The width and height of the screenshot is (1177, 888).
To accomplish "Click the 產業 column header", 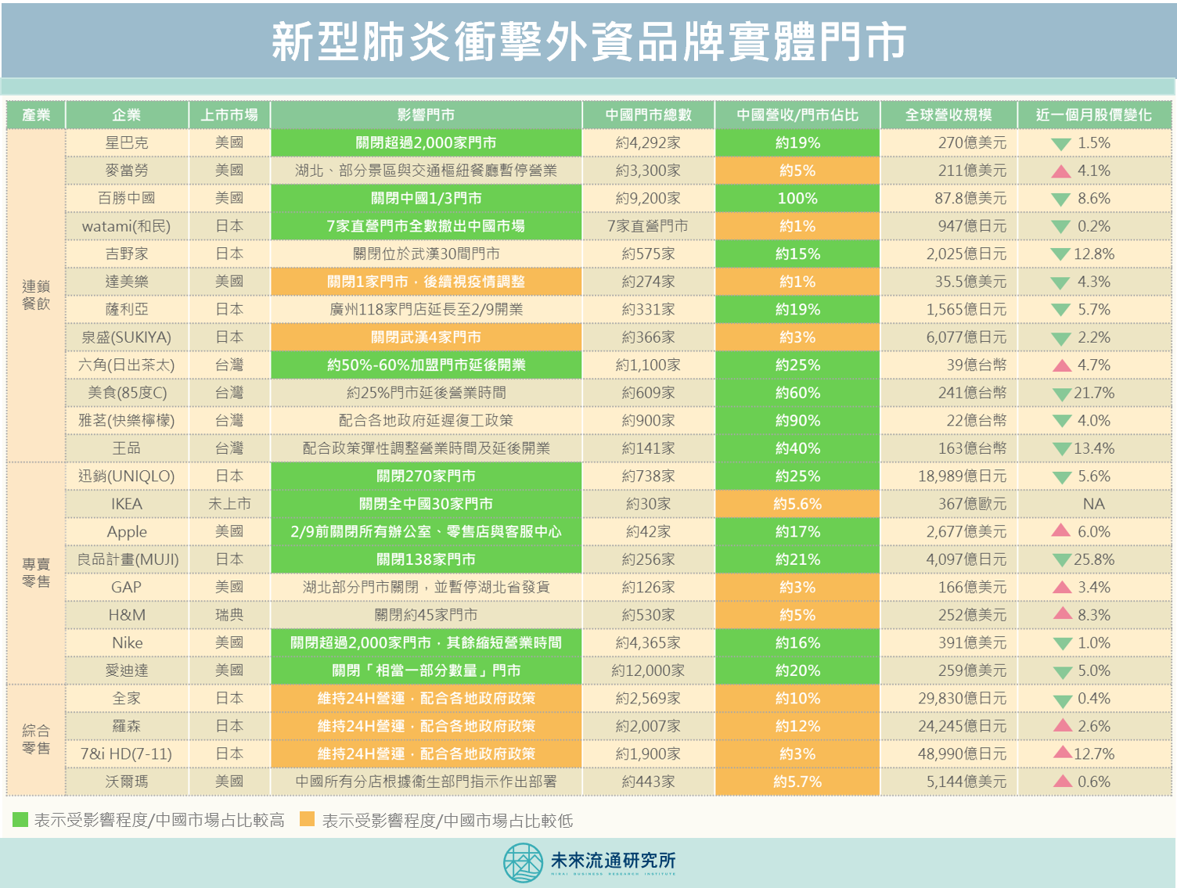I will click(36, 115).
